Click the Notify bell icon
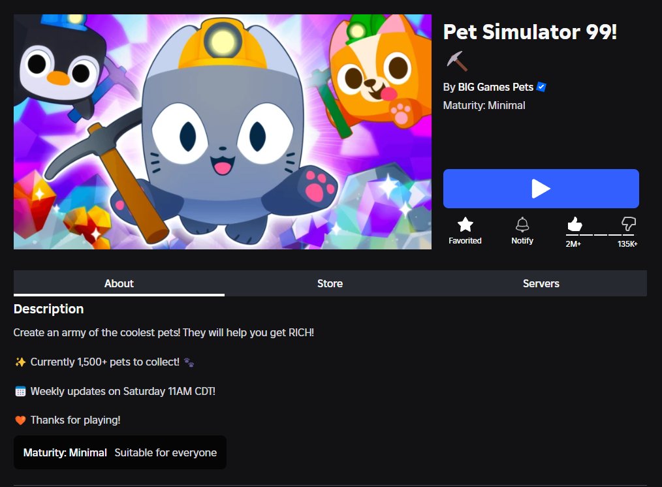The height and width of the screenshot is (487, 662). (522, 225)
